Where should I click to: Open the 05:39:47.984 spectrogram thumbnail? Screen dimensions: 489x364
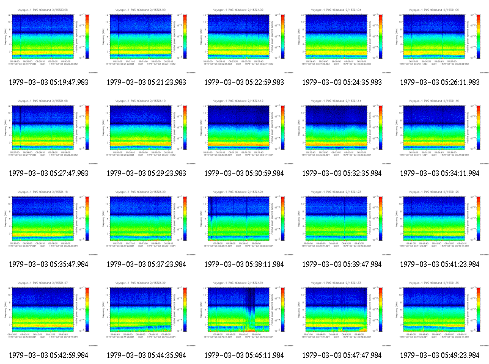[x=343, y=222]
